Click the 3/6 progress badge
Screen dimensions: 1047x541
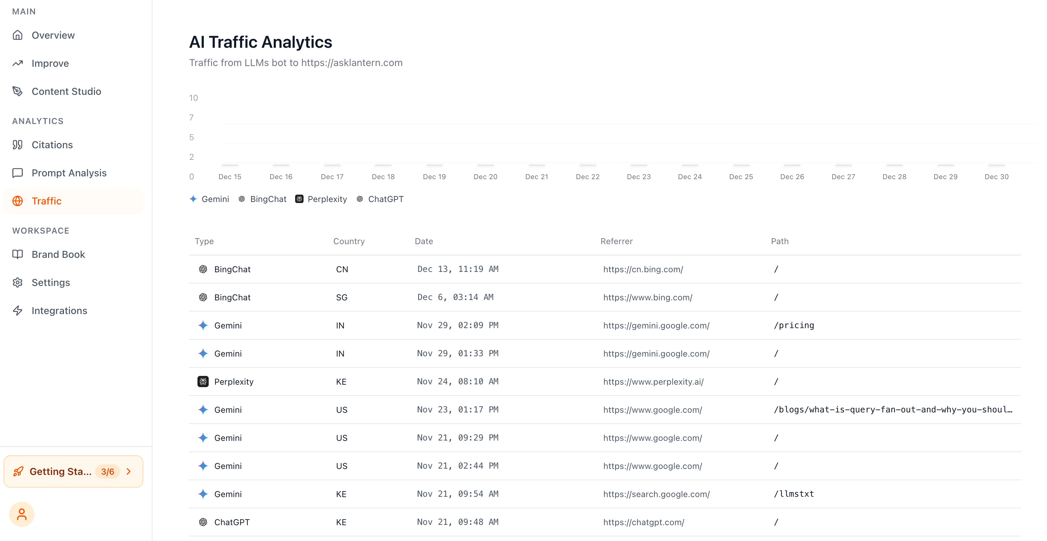tap(107, 471)
